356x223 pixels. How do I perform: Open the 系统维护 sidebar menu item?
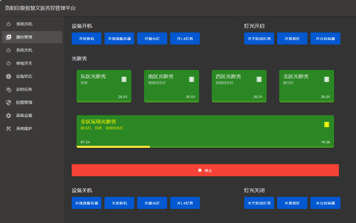tap(32, 128)
